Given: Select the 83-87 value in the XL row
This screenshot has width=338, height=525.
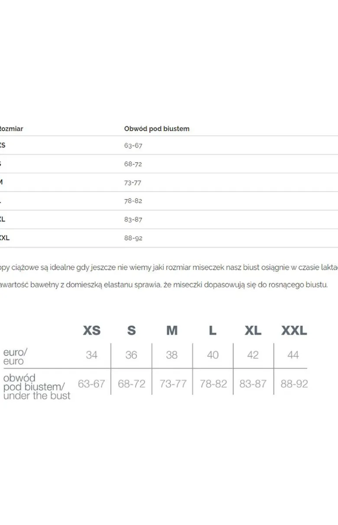Looking at the screenshot, I should pos(133,219).
